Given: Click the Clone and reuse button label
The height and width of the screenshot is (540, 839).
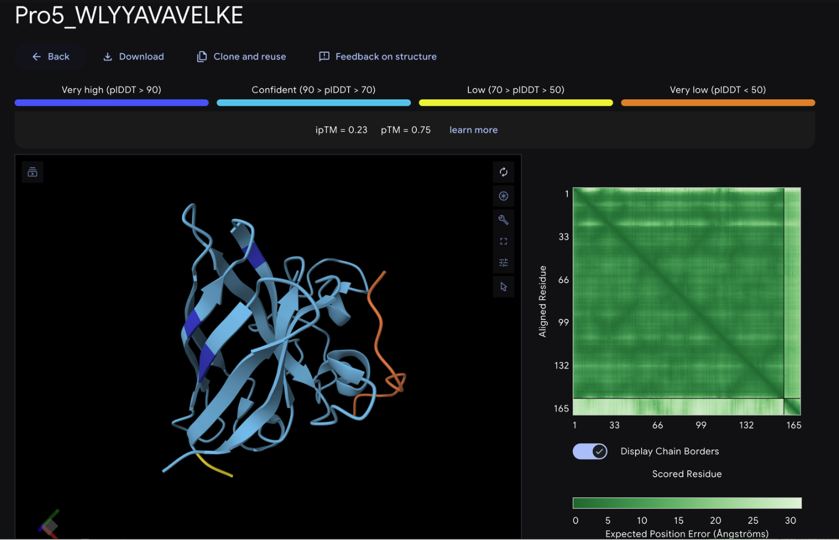Looking at the screenshot, I should 250,57.
